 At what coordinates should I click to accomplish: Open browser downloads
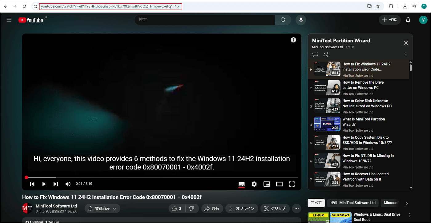click(x=405, y=6)
